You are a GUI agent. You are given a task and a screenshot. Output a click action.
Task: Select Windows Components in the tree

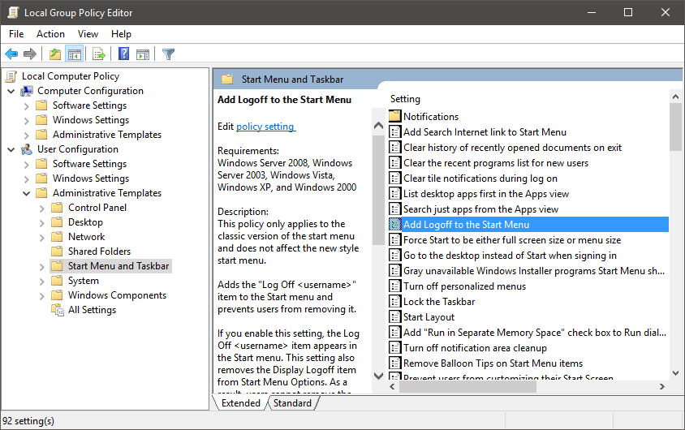click(x=117, y=295)
